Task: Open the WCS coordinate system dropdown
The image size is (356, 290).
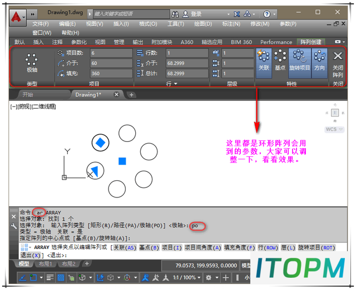Action: tap(334, 130)
